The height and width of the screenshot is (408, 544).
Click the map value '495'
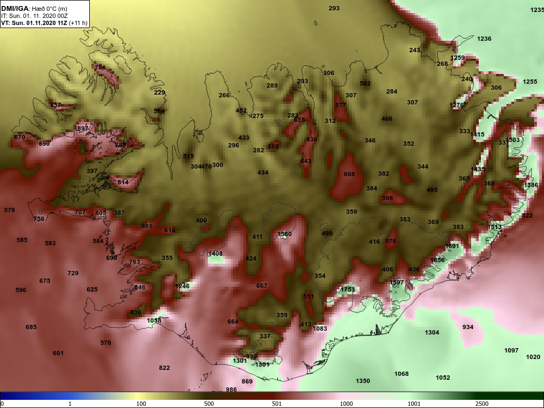[432, 190]
